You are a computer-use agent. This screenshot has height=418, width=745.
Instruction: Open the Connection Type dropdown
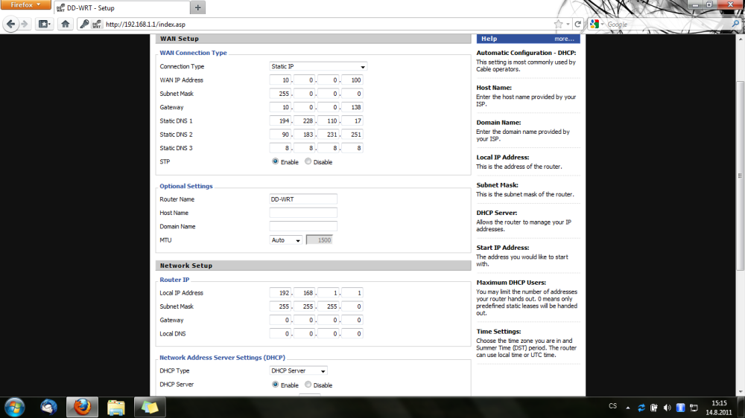click(x=318, y=66)
